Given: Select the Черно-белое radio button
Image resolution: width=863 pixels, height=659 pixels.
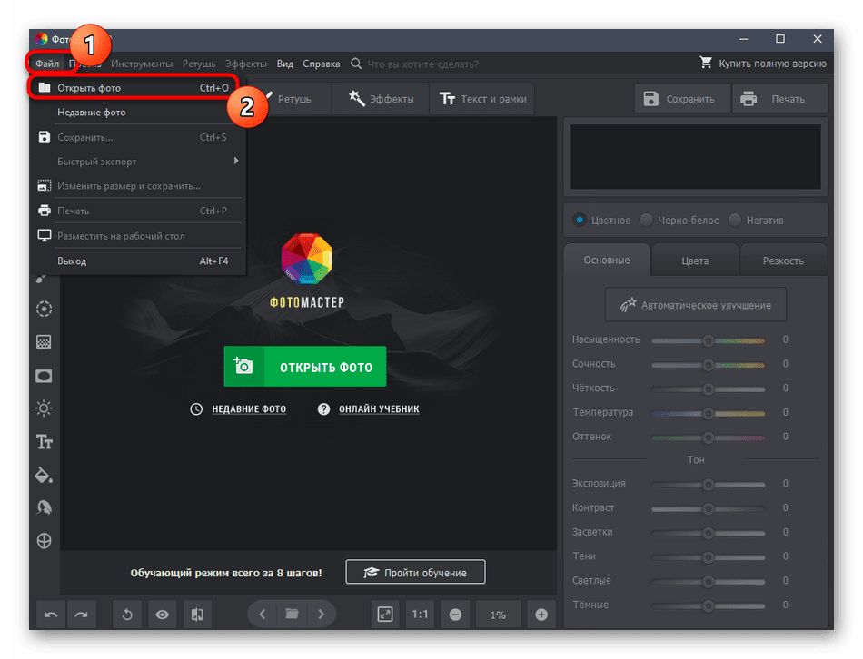Looking at the screenshot, I should [x=646, y=220].
